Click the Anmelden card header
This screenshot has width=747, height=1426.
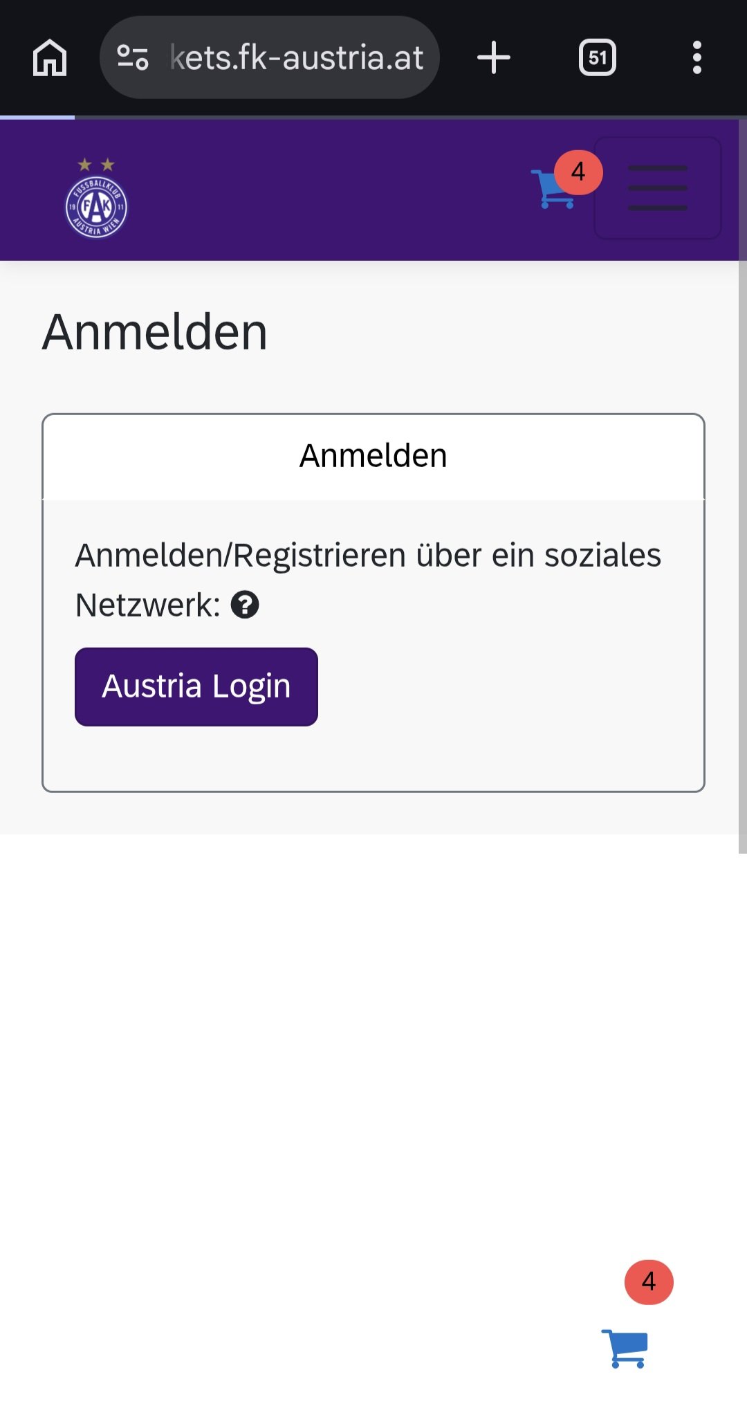pyautogui.click(x=373, y=456)
